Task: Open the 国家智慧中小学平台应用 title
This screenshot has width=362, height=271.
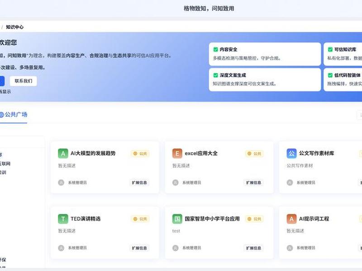Action: click(x=212, y=219)
